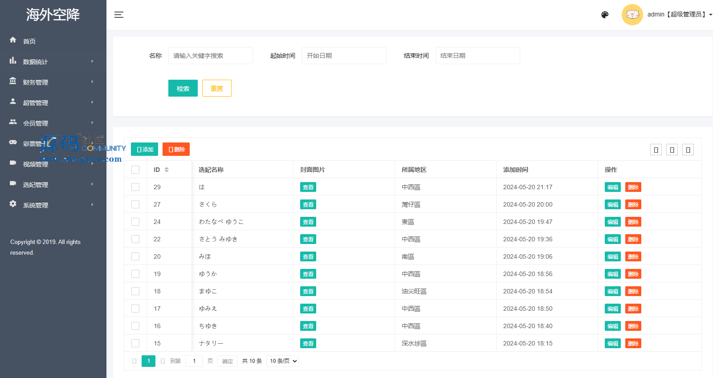Click the jump-to page number input
The width and height of the screenshot is (713, 378).
pyautogui.click(x=194, y=361)
